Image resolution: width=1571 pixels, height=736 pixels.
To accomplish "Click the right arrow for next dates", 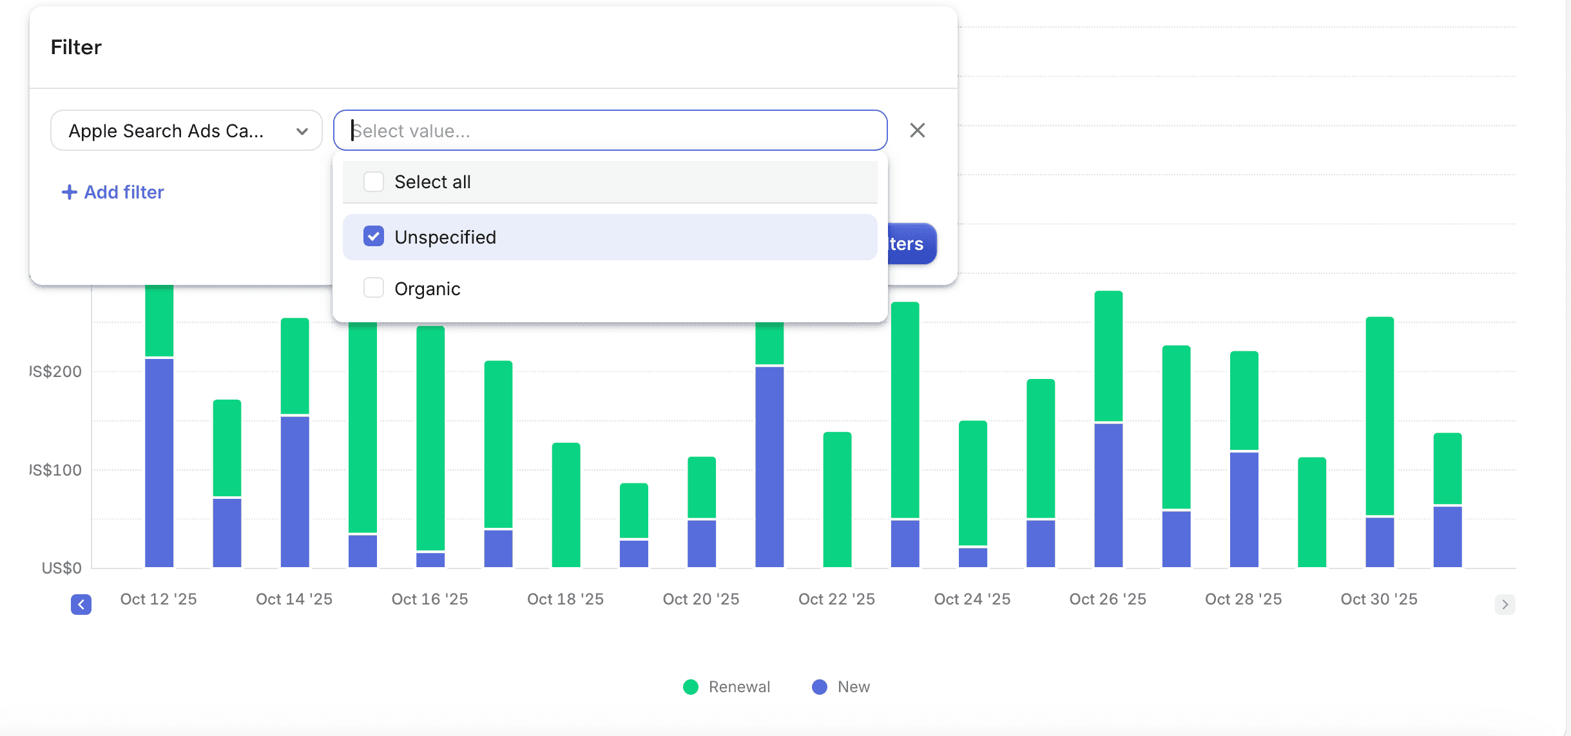I will click(1505, 605).
